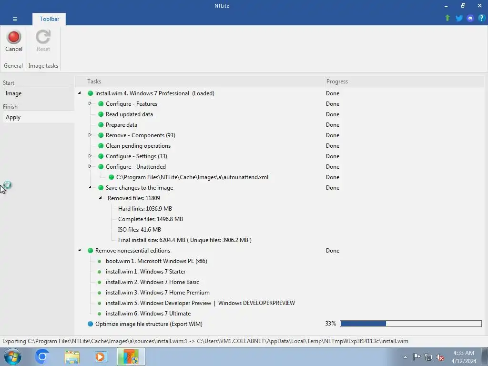Select the Toolbar tab

point(49,19)
